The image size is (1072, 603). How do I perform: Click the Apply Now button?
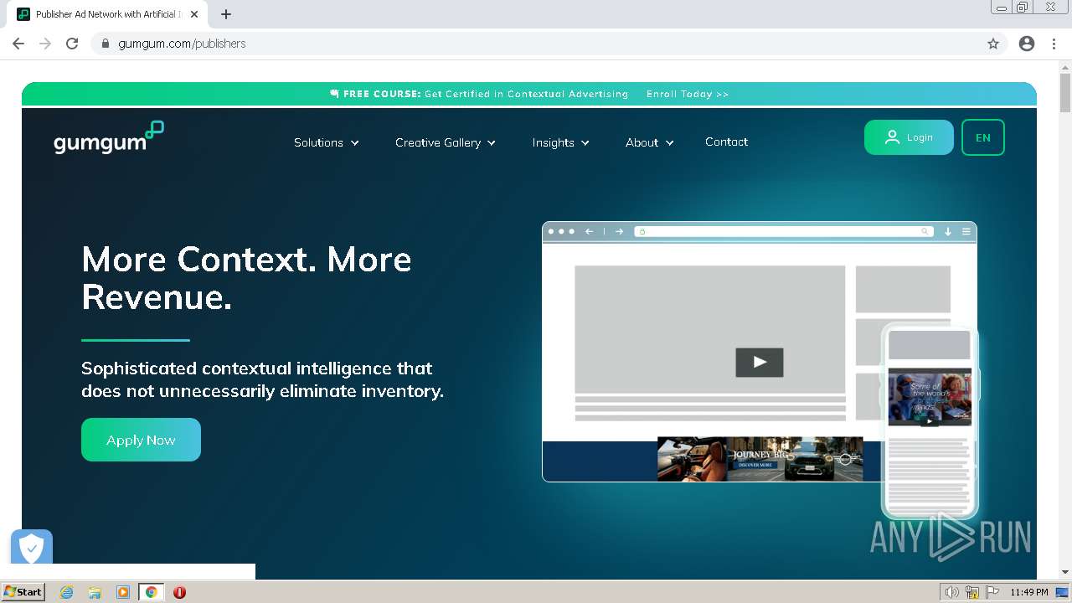tap(141, 440)
